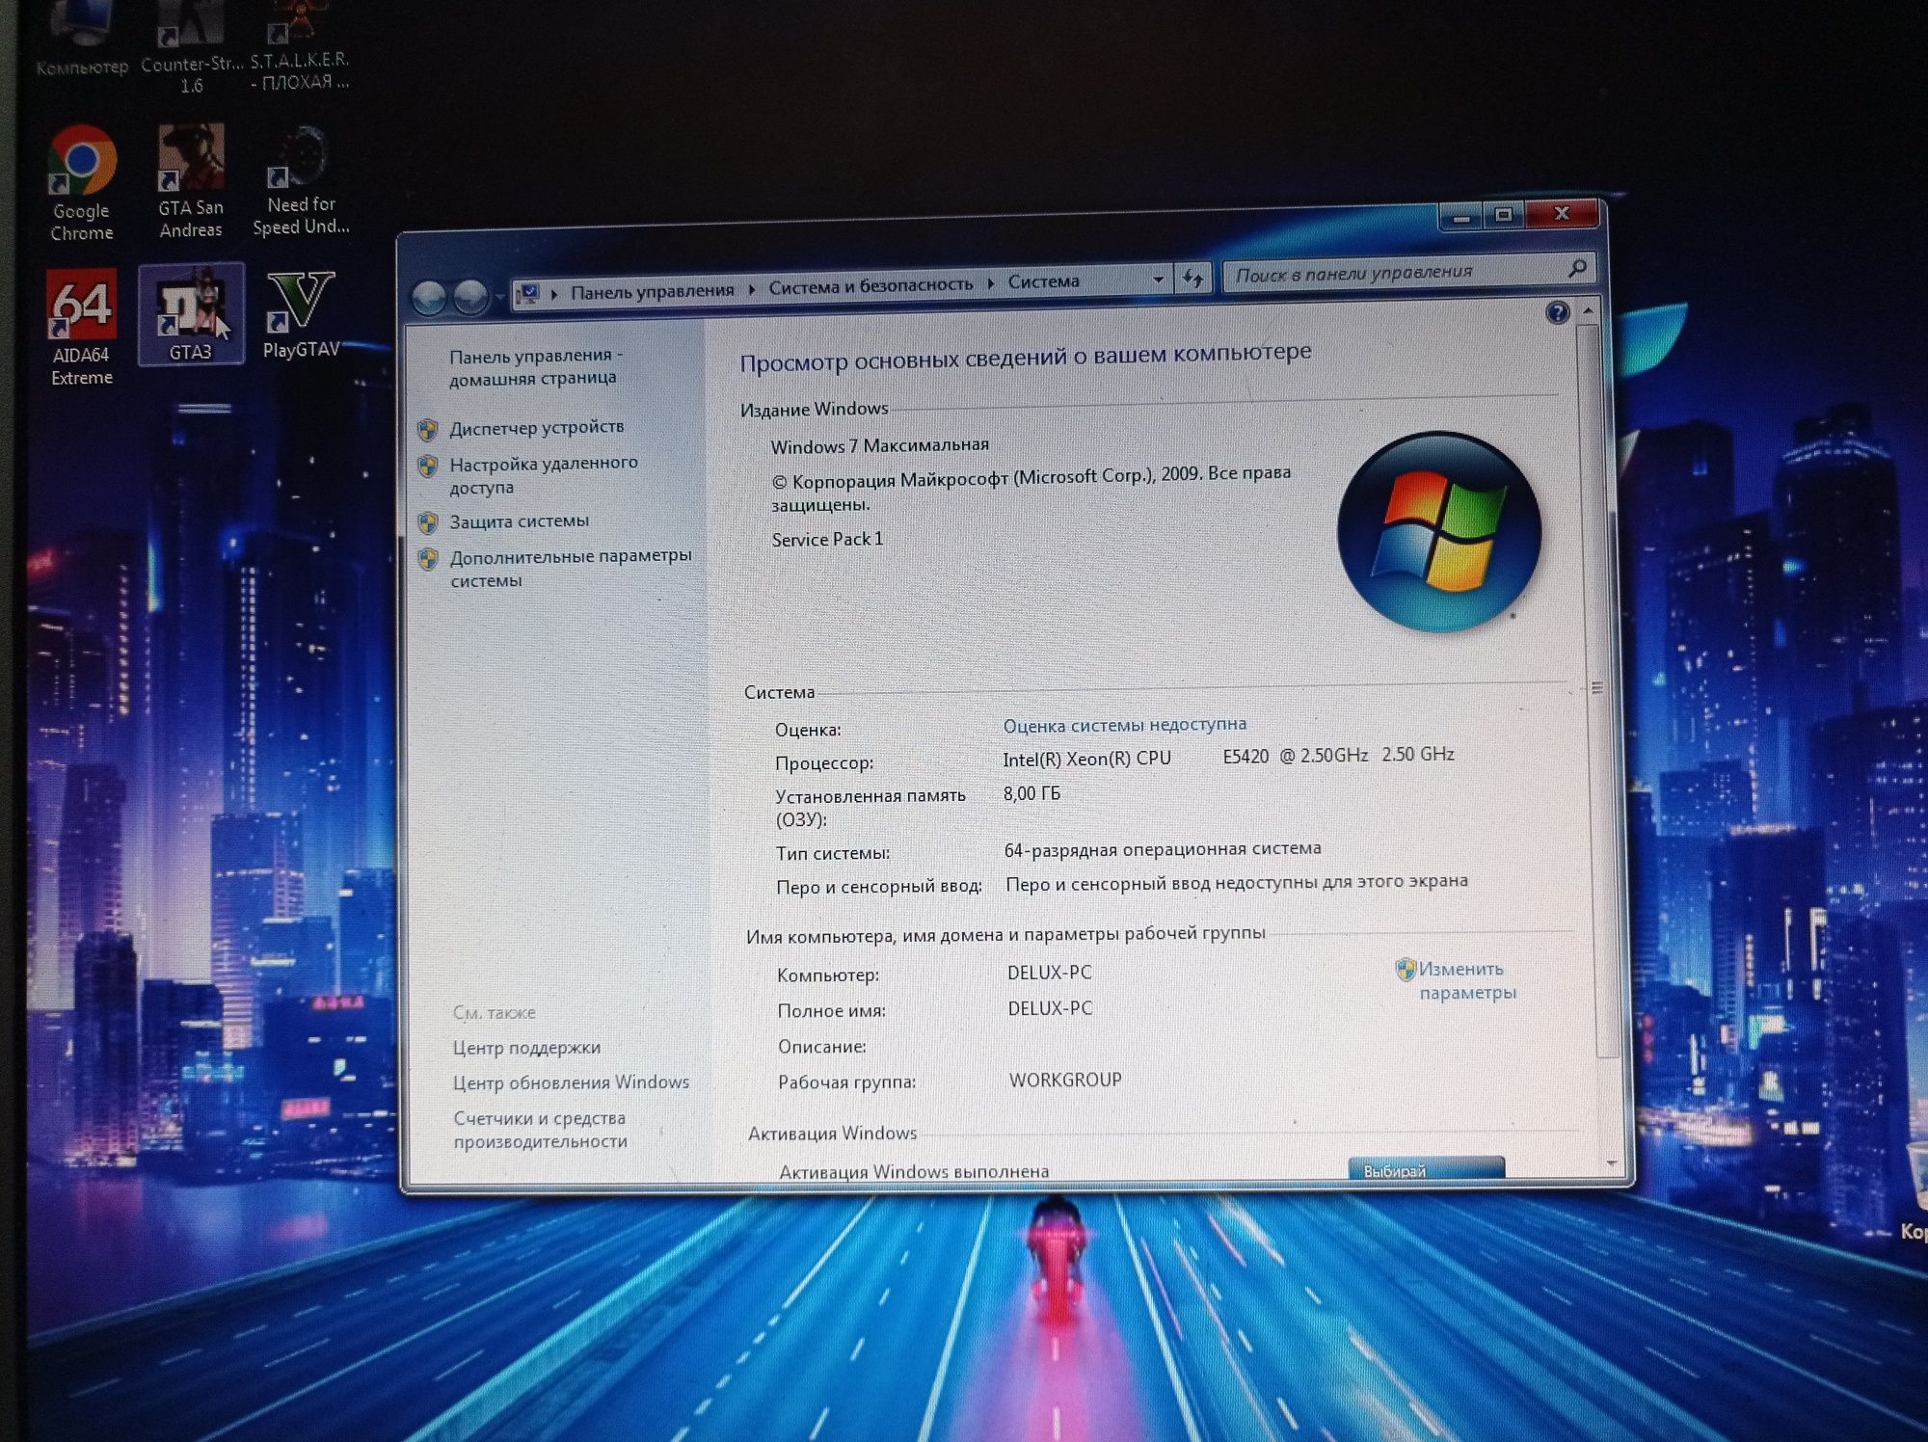Open Настройка удаленного доступа
1928x1442 pixels.
[x=543, y=475]
